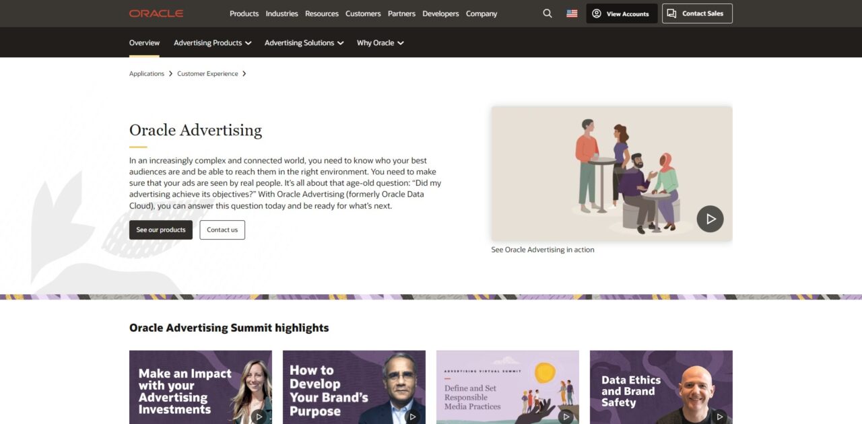Open the Industries menu

(x=281, y=13)
